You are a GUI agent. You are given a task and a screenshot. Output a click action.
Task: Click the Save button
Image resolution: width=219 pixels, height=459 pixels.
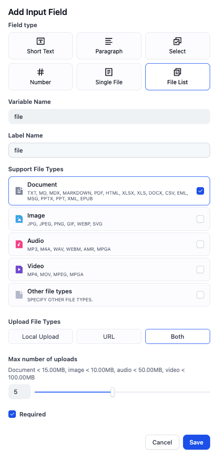pos(197,442)
